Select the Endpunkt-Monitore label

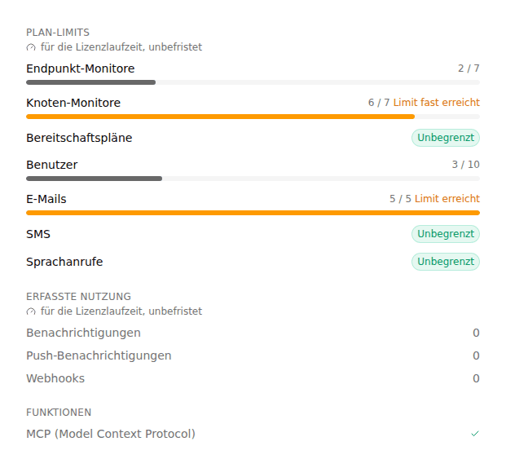81,68
